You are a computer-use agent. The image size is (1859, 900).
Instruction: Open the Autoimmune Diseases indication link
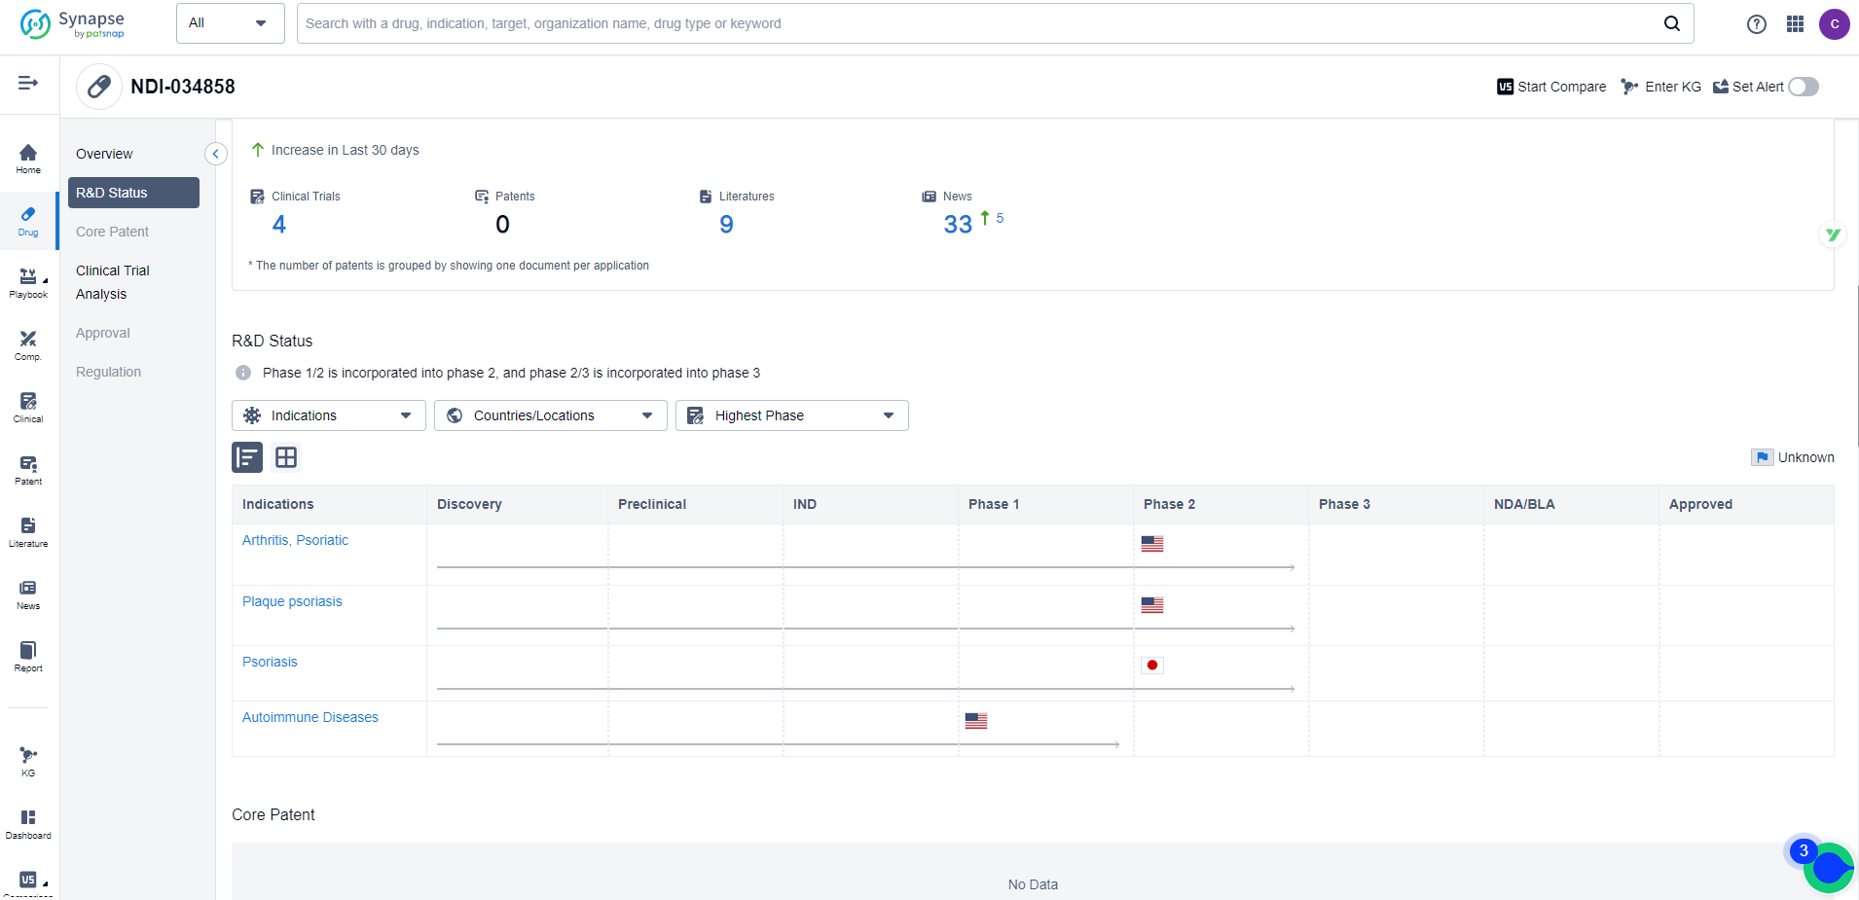(310, 717)
